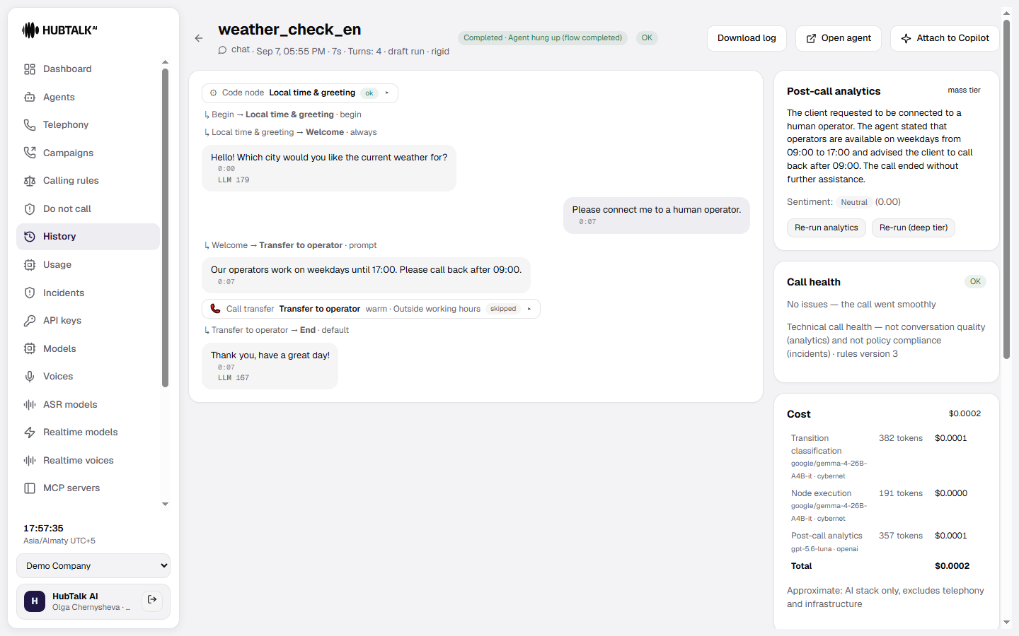
Task: Click the Incidents shield icon
Action: pyautogui.click(x=30, y=293)
